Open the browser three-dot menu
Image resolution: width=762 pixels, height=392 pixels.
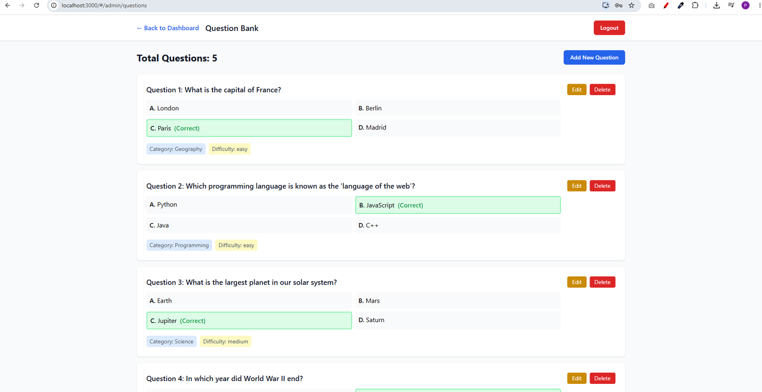pyautogui.click(x=760, y=5)
